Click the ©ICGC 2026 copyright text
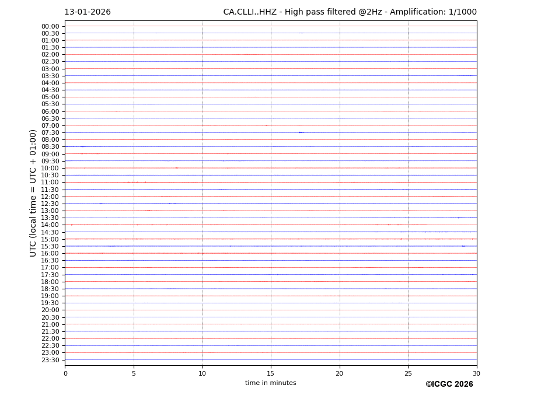 tap(449, 384)
